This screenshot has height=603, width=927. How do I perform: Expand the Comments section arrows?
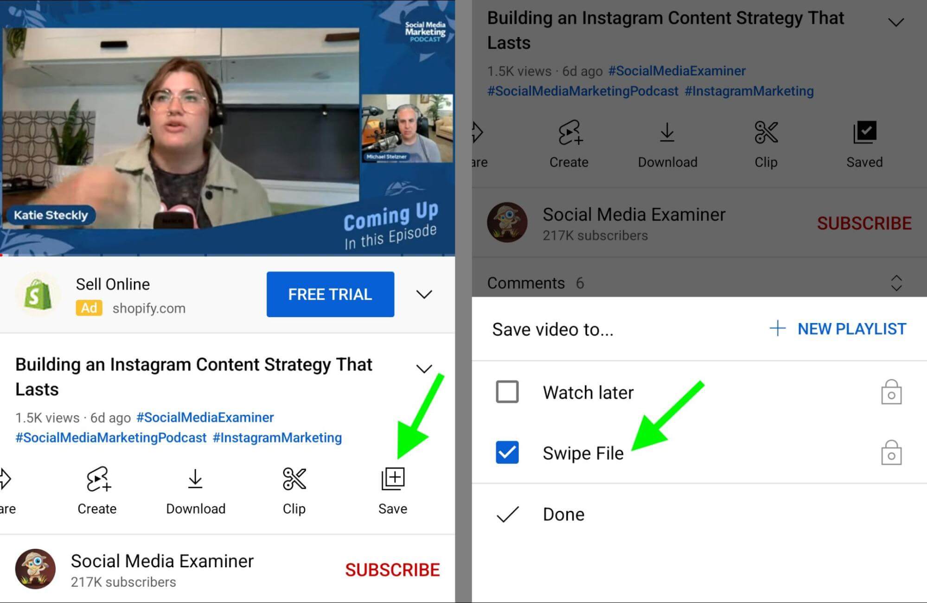click(x=896, y=283)
